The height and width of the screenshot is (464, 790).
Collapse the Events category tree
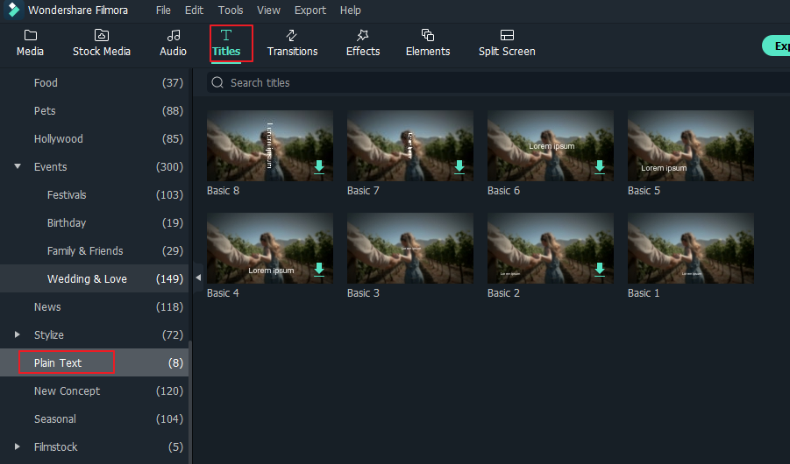point(18,166)
